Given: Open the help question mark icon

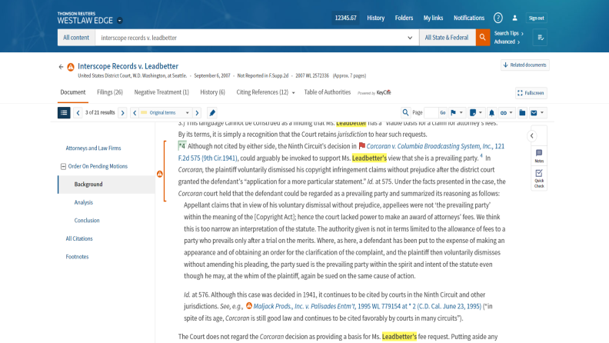Looking at the screenshot, I should [x=498, y=18].
